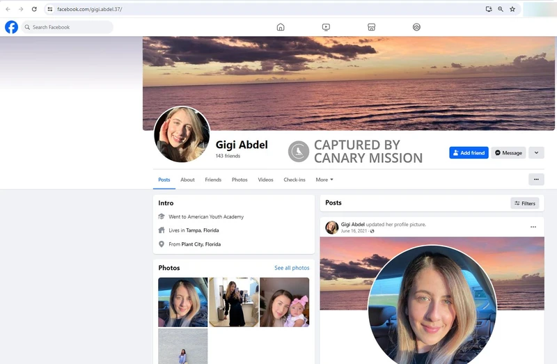Image resolution: width=557 pixels, height=364 pixels.
Task: Open the Video (Watch) icon
Action: 326,27
